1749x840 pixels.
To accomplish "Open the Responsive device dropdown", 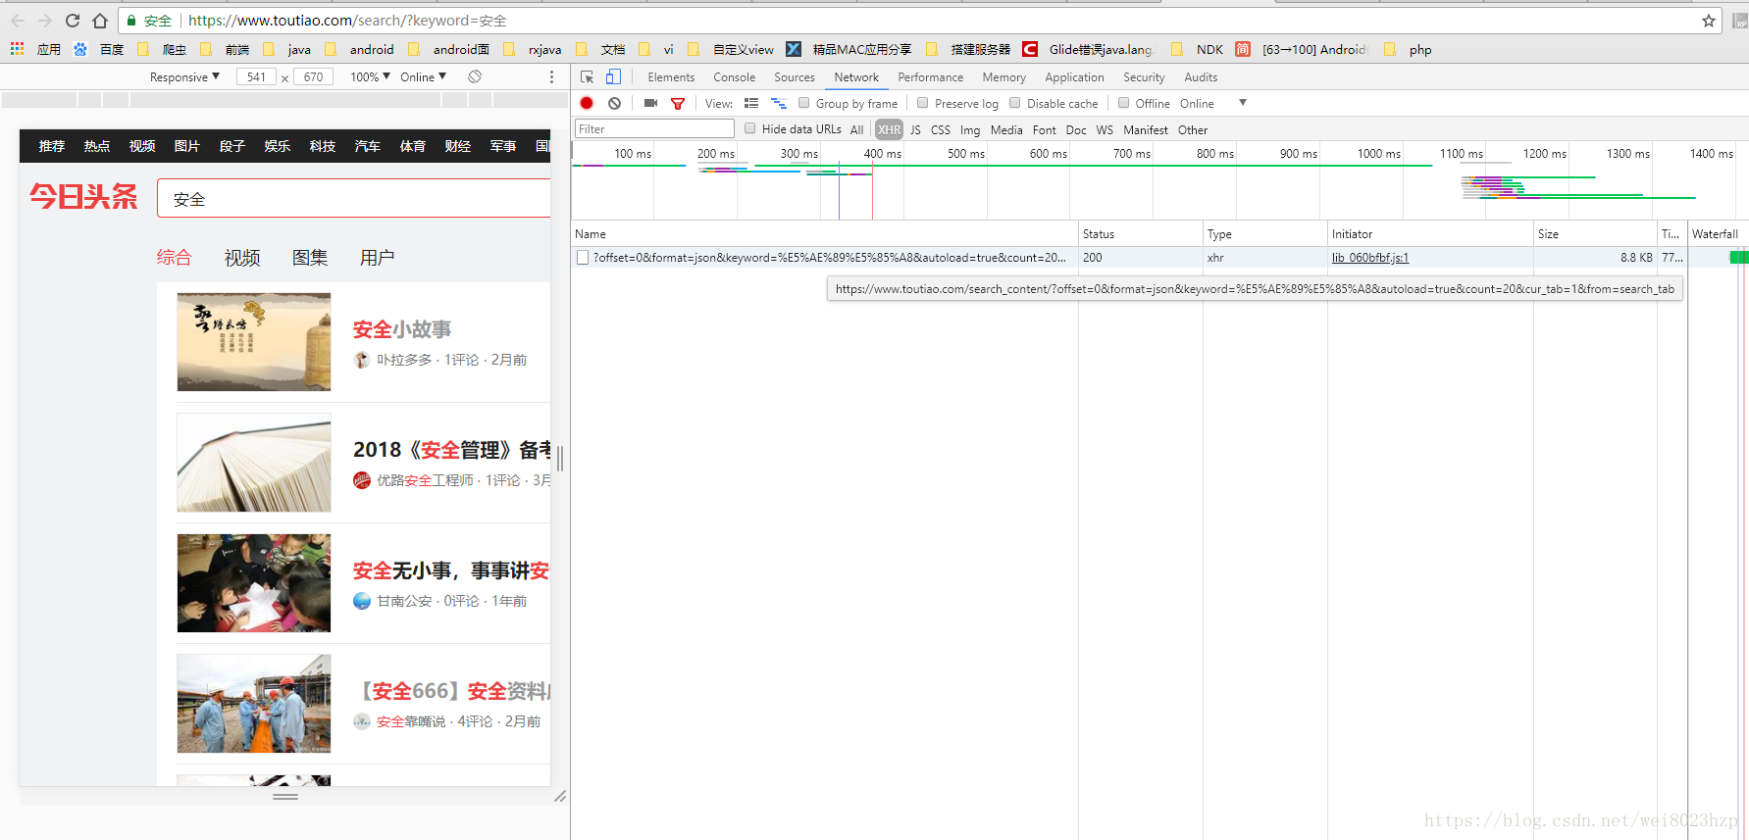I will tap(184, 76).
